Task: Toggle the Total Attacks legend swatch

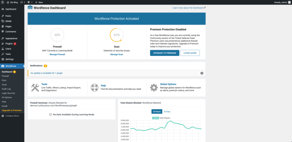Action: pyautogui.click(x=156, y=118)
